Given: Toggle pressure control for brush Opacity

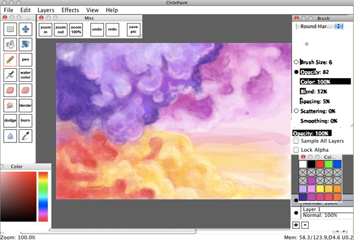Looking at the screenshot, I should (296, 72).
